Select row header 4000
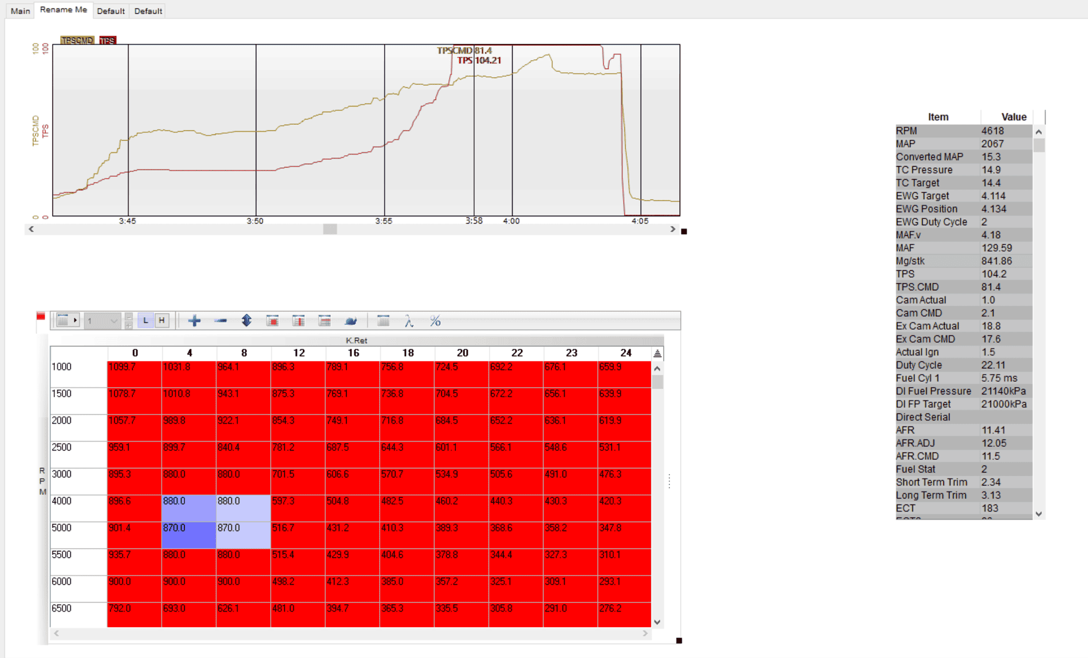The image size is (1088, 658). pyautogui.click(x=78, y=508)
